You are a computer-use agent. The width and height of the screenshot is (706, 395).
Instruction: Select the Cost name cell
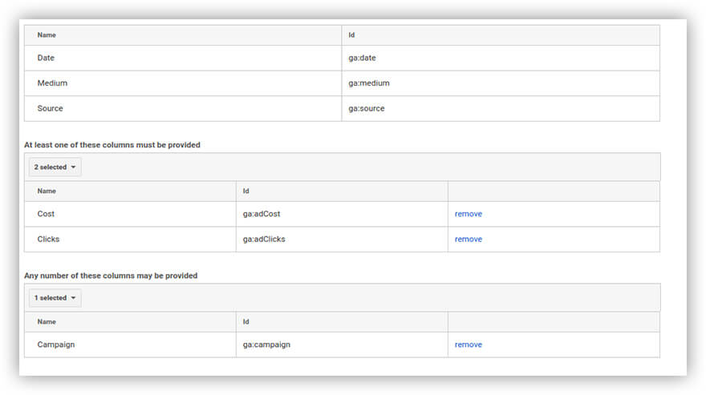point(46,214)
